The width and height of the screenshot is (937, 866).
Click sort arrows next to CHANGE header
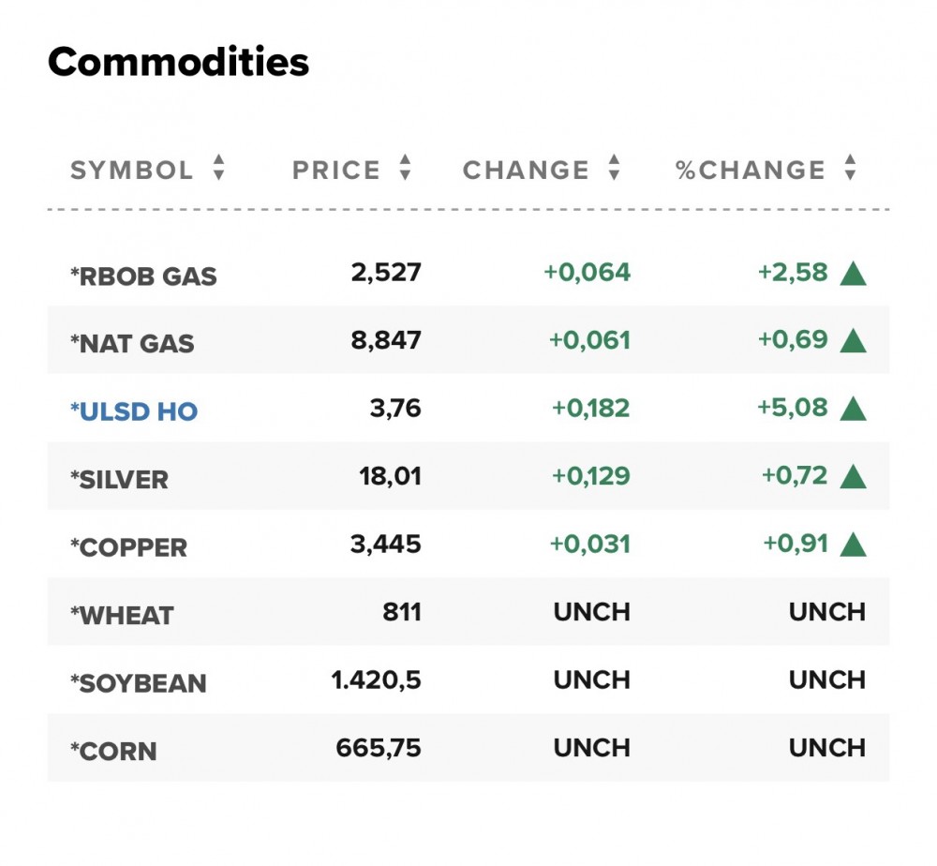(x=614, y=169)
